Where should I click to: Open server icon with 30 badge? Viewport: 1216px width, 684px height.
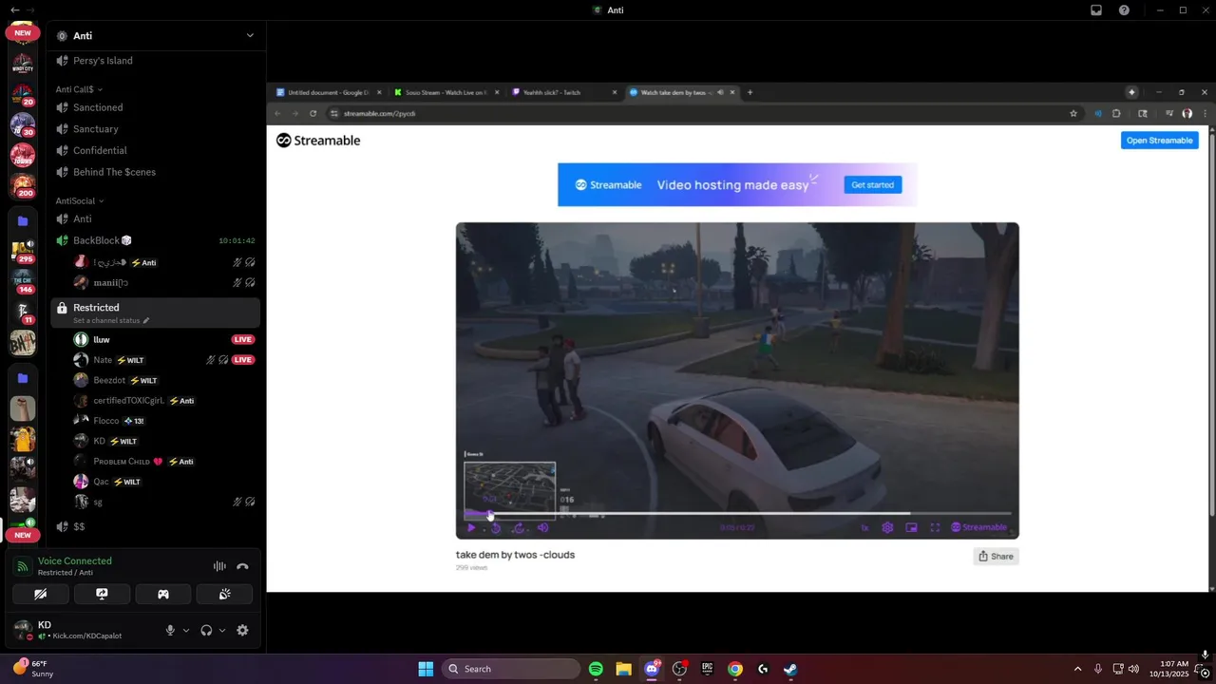pyautogui.click(x=23, y=124)
